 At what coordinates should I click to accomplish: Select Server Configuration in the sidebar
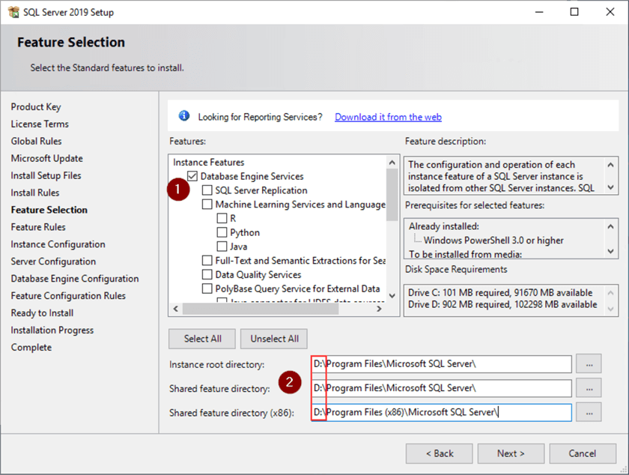click(x=53, y=261)
